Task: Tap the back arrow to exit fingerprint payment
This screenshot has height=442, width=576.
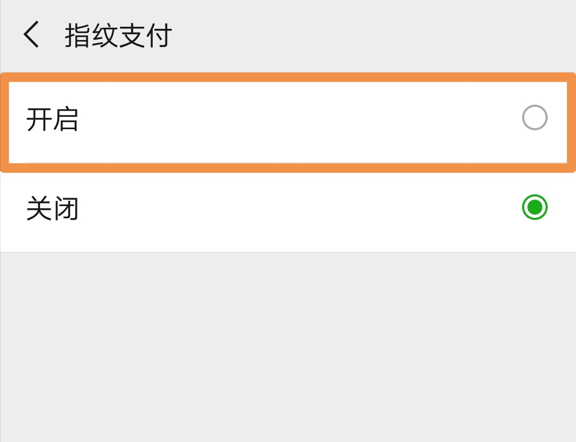Action: [x=30, y=35]
